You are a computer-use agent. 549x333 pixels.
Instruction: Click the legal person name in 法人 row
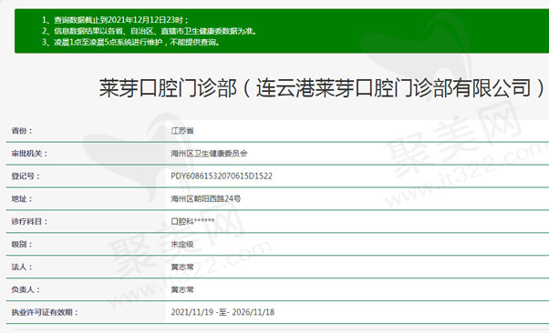[x=182, y=267]
